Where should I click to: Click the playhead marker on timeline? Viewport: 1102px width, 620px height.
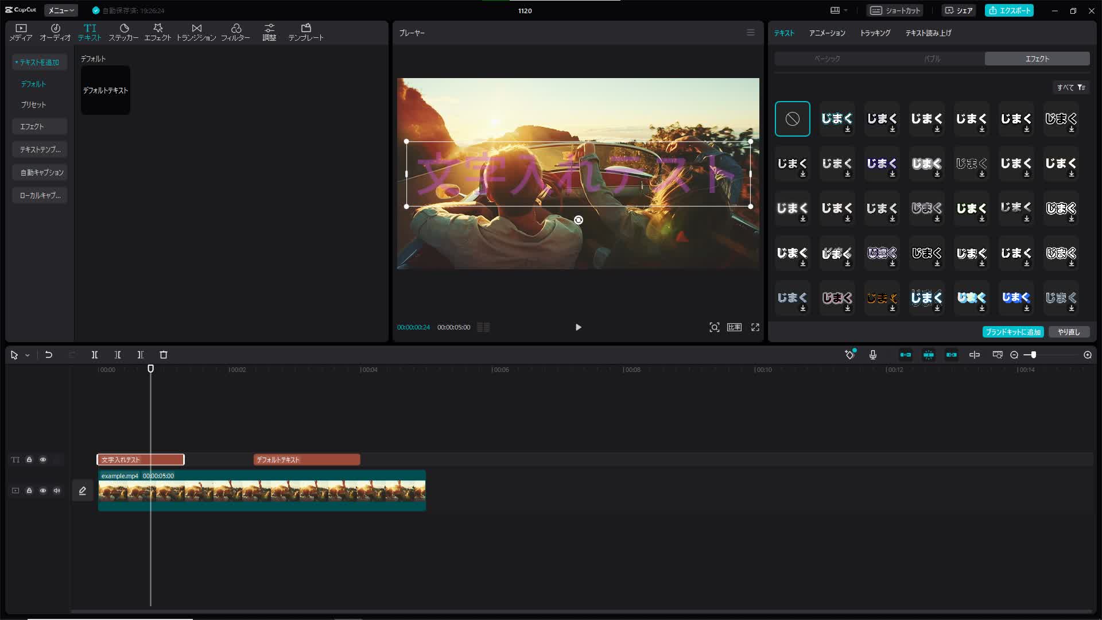click(x=151, y=369)
